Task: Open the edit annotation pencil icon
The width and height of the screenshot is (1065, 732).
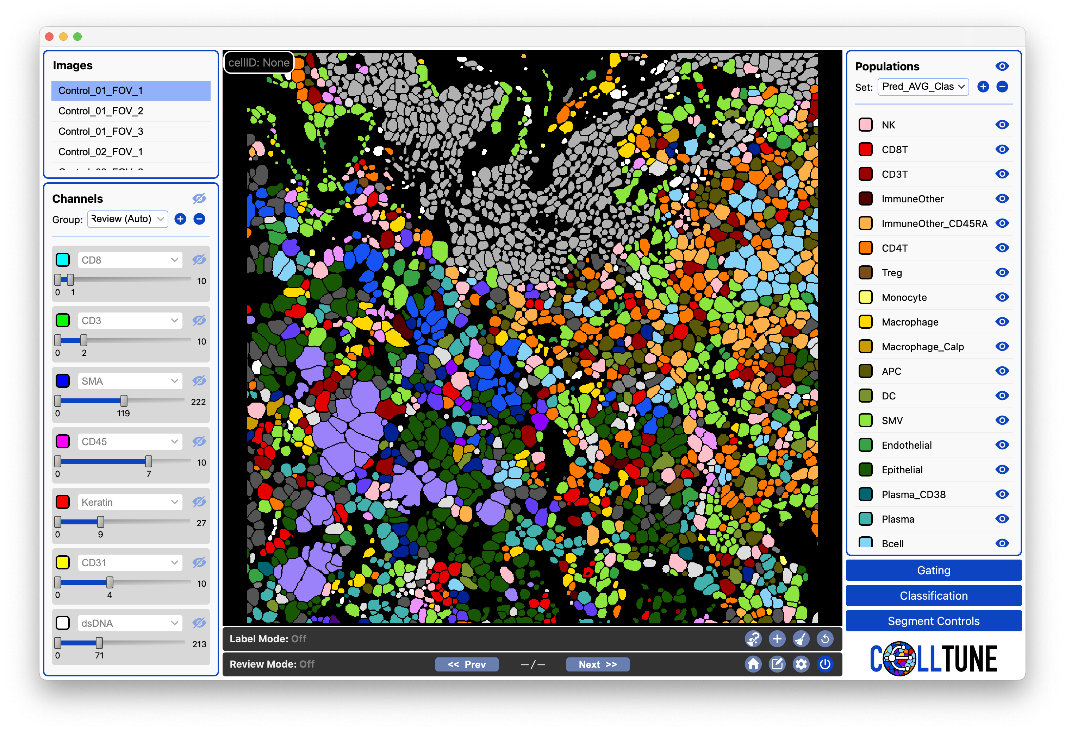Action: point(777,664)
